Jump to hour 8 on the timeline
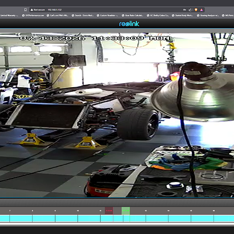Screen dimensions: 234x234 pyautogui.click(x=32, y=211)
